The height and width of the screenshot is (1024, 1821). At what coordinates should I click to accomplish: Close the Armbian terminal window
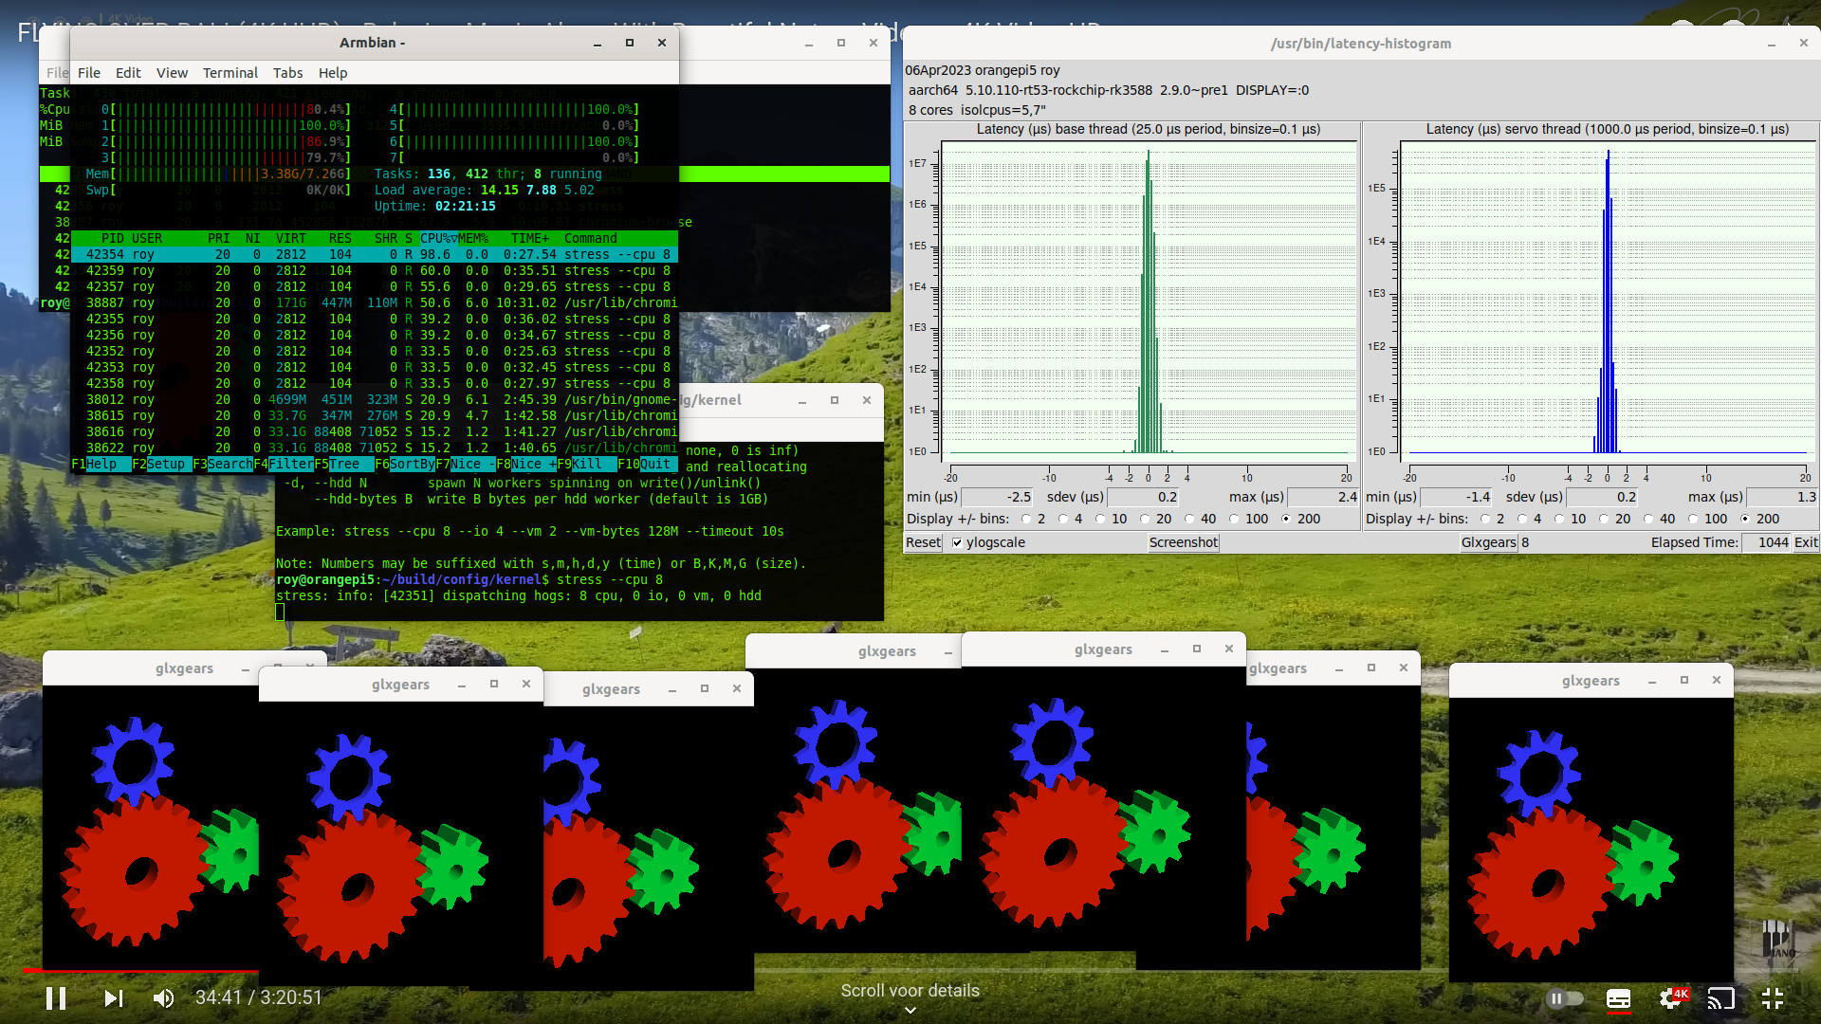point(662,43)
